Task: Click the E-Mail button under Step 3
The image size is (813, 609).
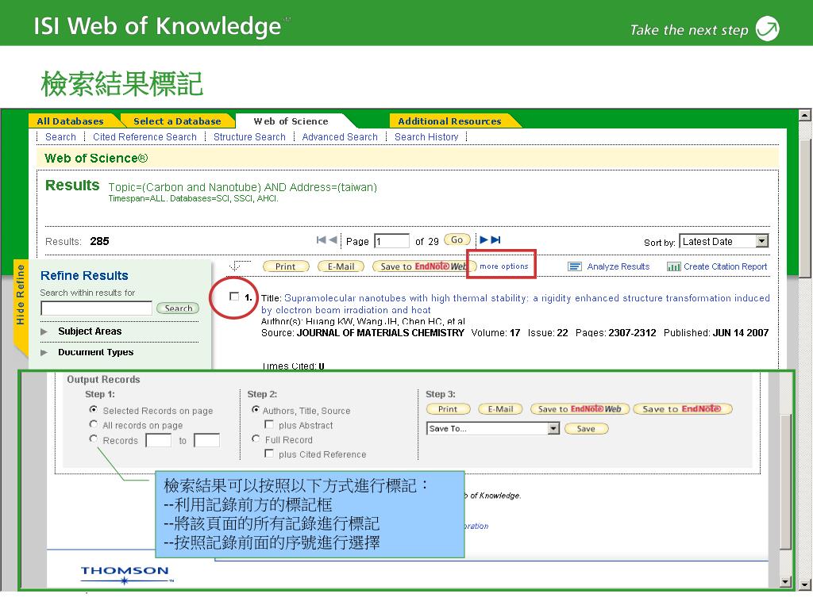Action: tap(500, 409)
